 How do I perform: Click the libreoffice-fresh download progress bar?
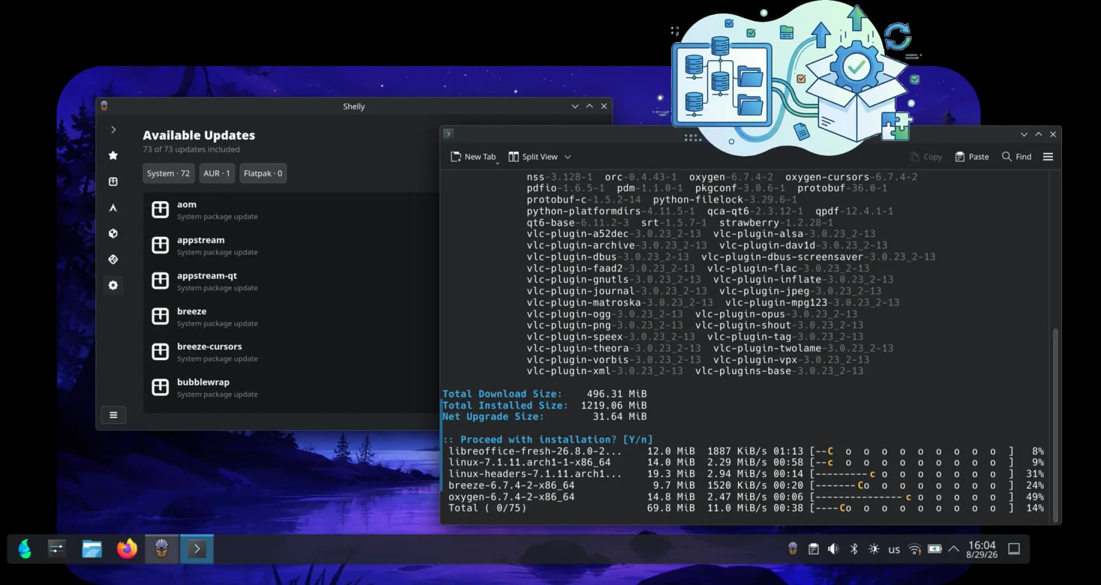click(x=912, y=451)
